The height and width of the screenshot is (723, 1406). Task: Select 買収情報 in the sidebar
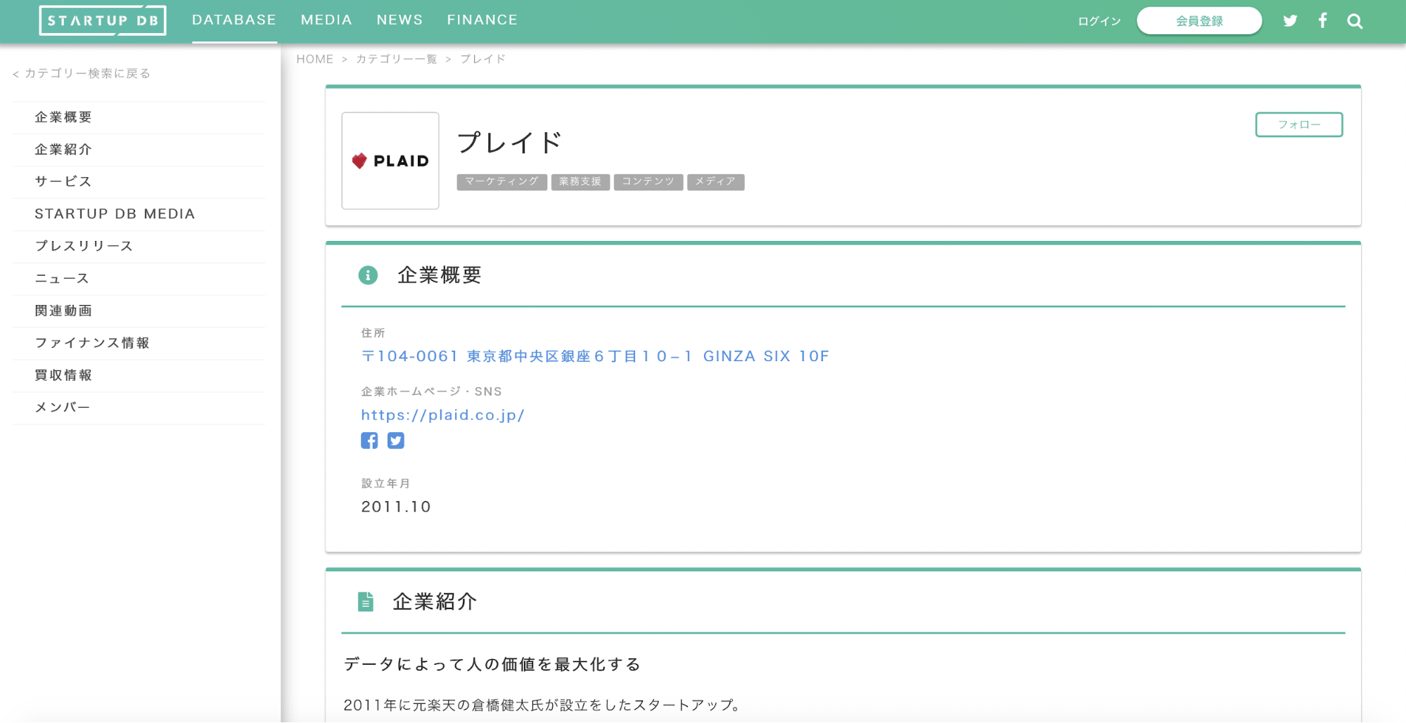pos(139,376)
